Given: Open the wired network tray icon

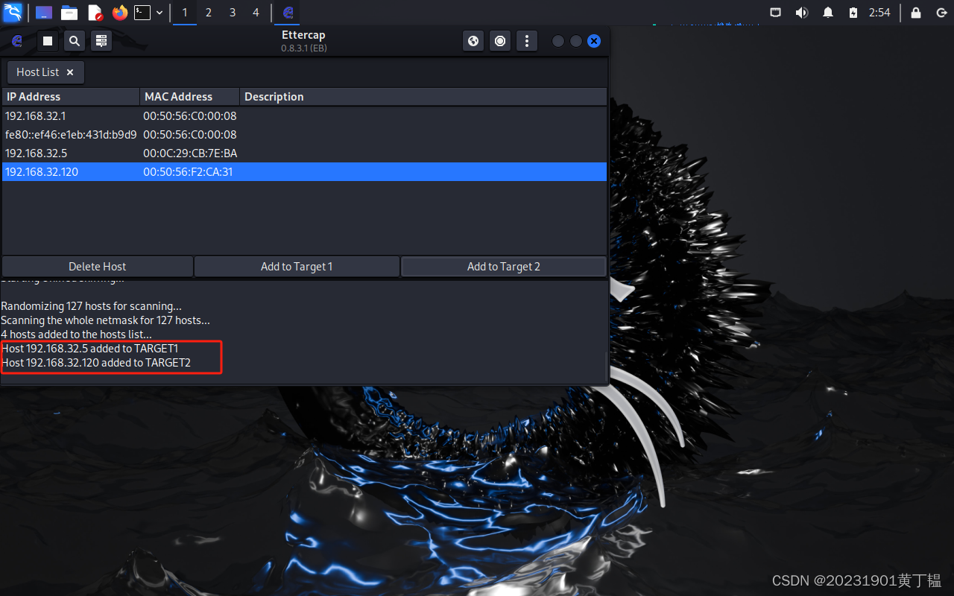Looking at the screenshot, I should pyautogui.click(x=776, y=13).
